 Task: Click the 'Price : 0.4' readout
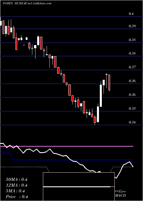point(17,197)
